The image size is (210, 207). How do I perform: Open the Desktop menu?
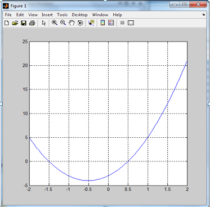point(79,15)
